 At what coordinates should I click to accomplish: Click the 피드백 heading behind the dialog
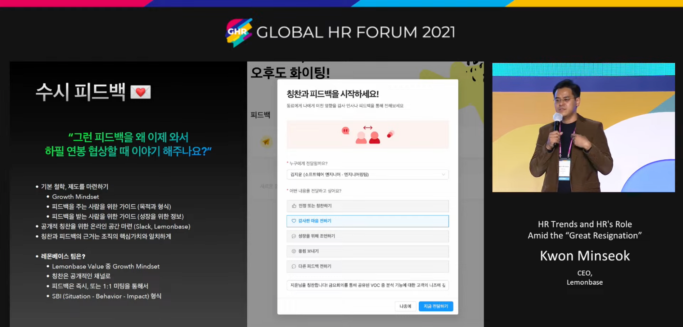(x=260, y=115)
